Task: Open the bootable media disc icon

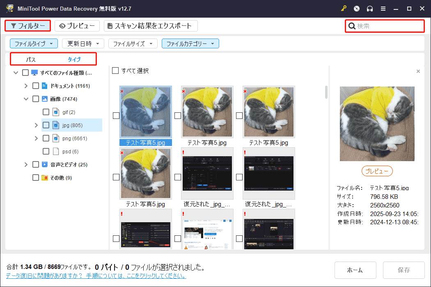Action: click(356, 8)
